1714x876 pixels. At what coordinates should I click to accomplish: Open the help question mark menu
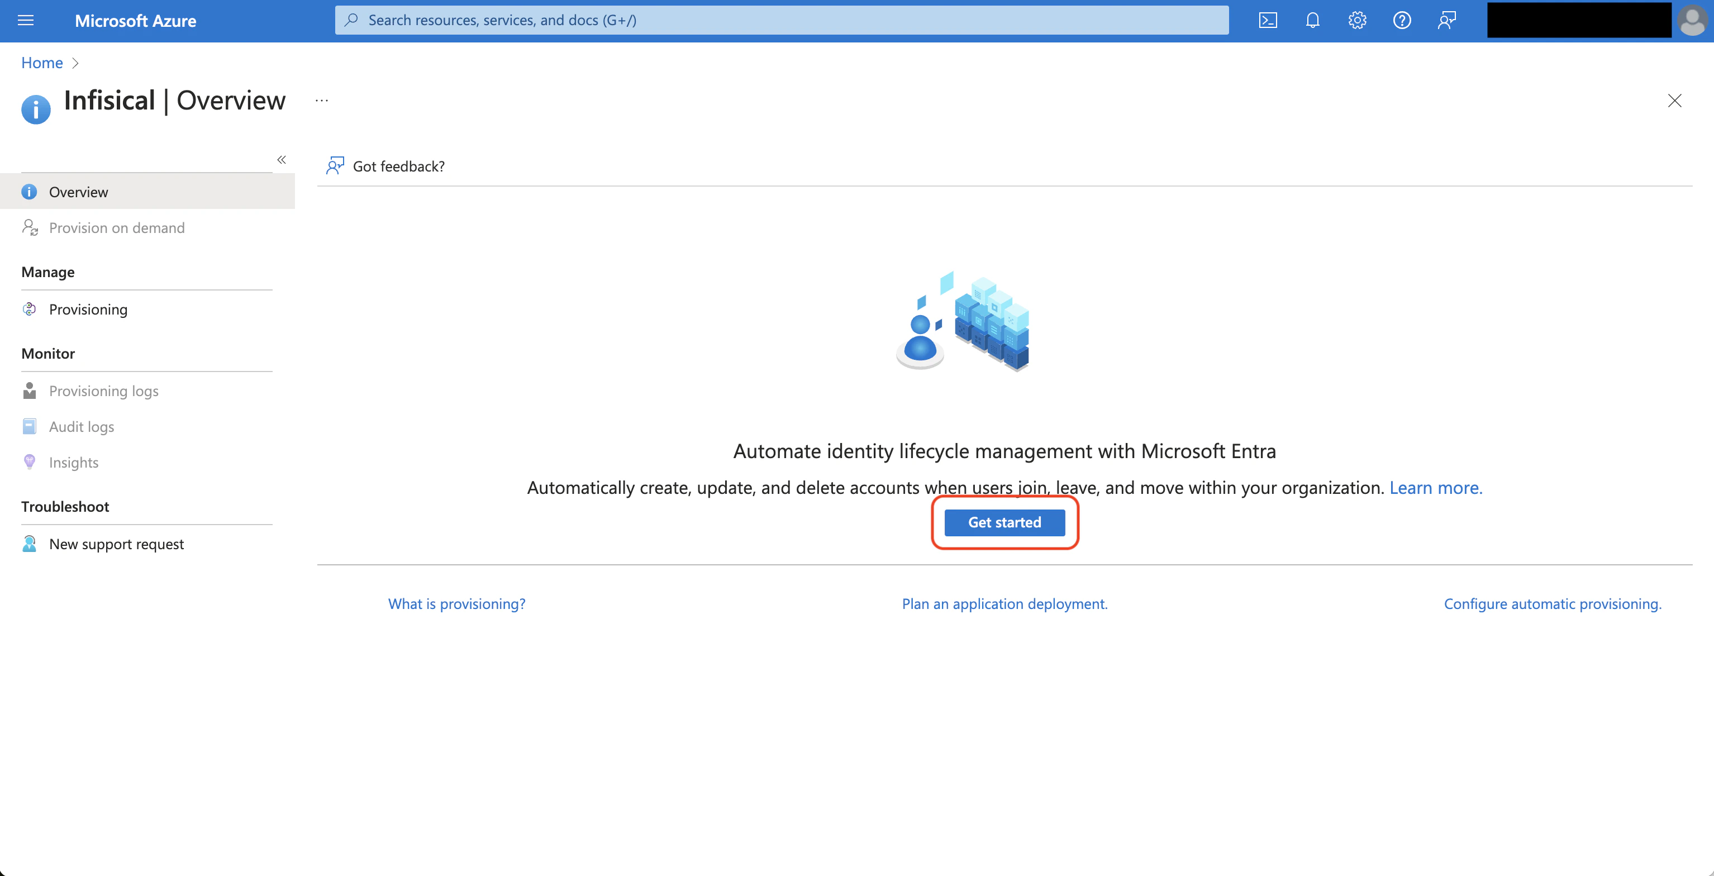tap(1401, 21)
